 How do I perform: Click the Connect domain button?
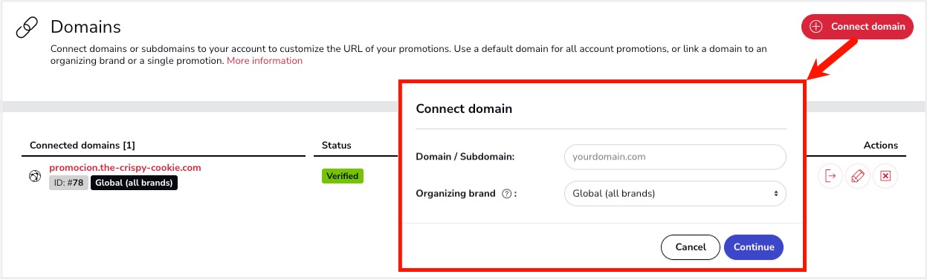point(857,27)
